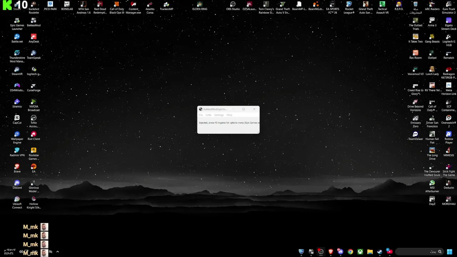457x257 pixels.
Task: Open the Xbox app from taskbar
Action: 360,252
